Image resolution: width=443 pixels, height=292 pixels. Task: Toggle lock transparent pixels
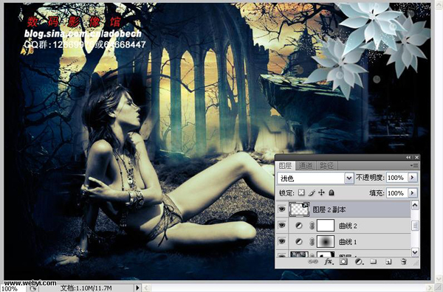(301, 192)
